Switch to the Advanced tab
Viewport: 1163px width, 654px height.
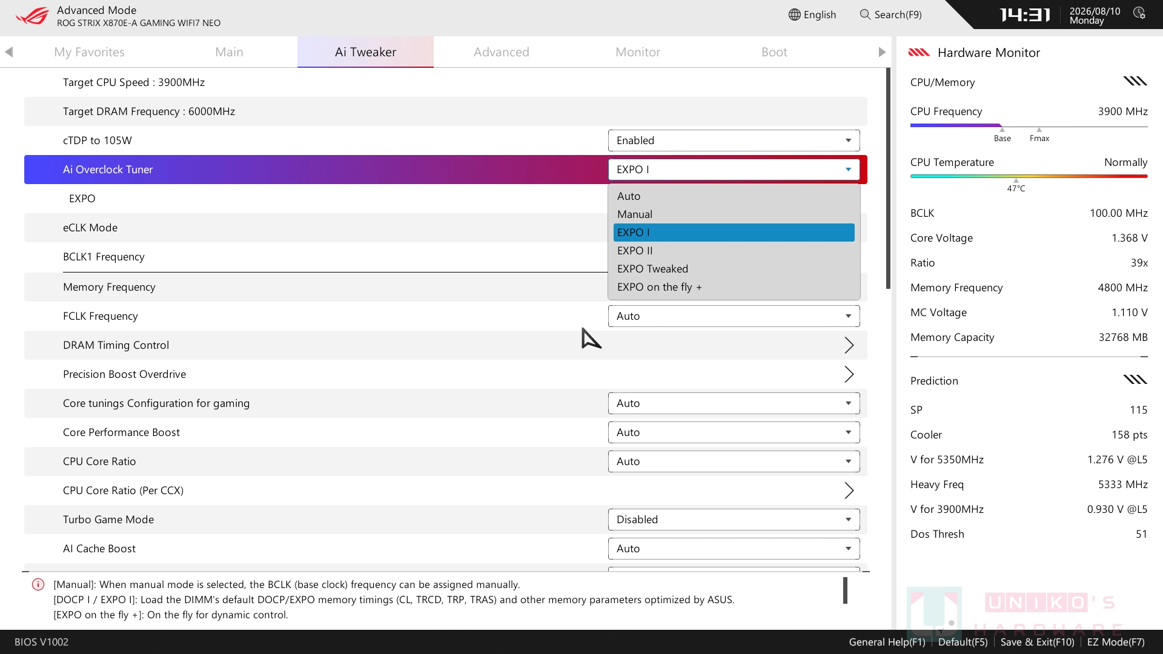point(502,52)
